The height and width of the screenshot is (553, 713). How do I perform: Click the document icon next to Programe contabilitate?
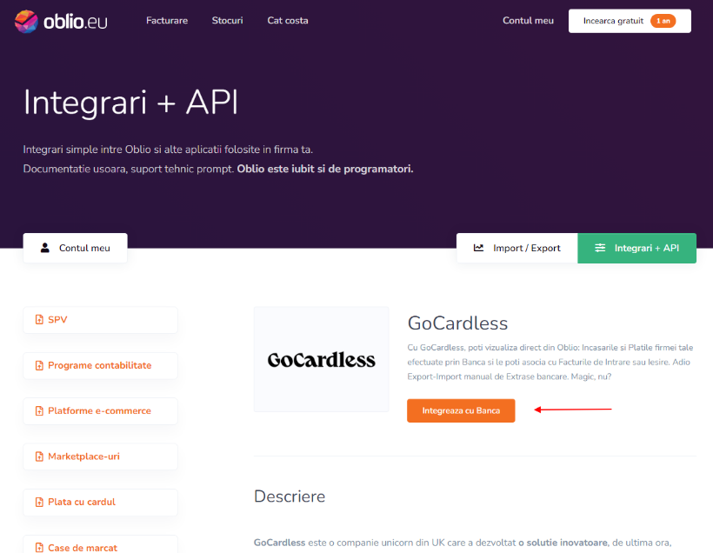39,366
